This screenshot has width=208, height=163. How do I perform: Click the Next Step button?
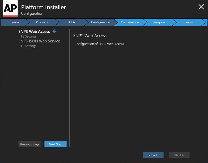point(55,144)
